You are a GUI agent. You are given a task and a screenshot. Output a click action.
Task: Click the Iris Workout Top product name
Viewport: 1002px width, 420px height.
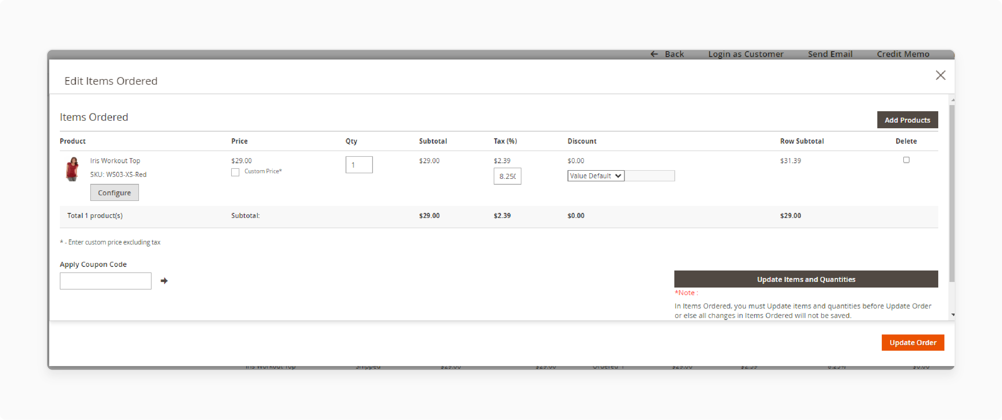115,161
